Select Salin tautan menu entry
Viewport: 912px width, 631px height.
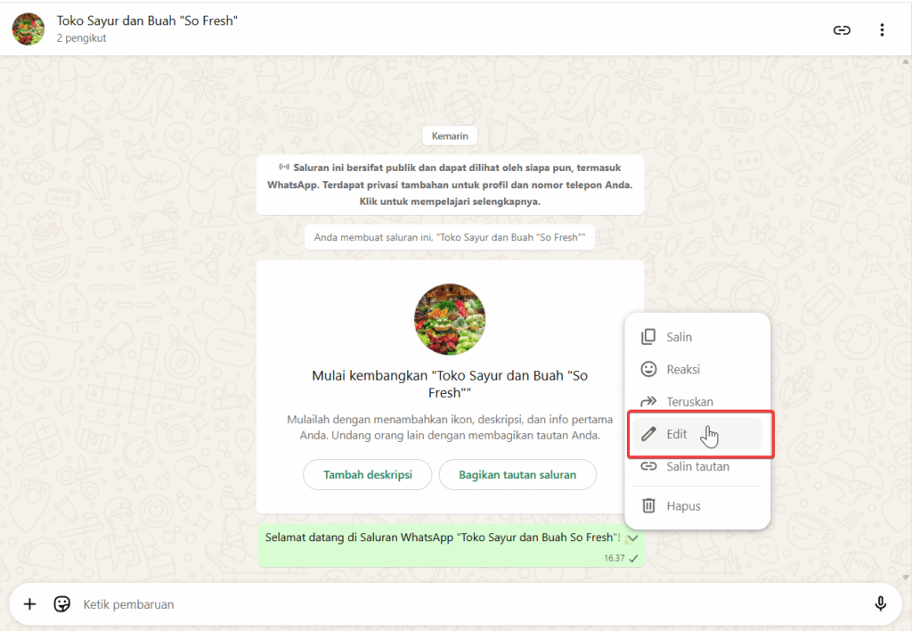tap(696, 466)
